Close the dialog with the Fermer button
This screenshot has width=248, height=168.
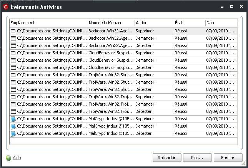(228, 158)
